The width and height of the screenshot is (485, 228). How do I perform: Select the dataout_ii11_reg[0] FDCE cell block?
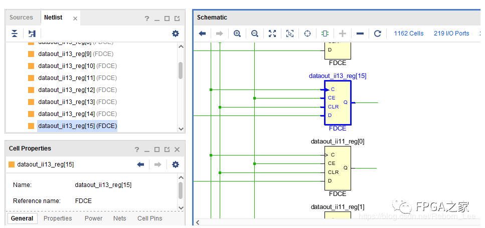click(338, 168)
